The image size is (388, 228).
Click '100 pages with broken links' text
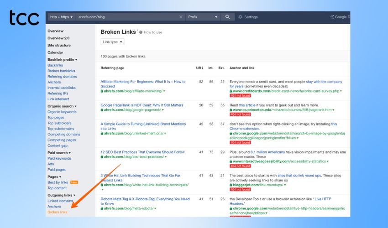pos(123,57)
